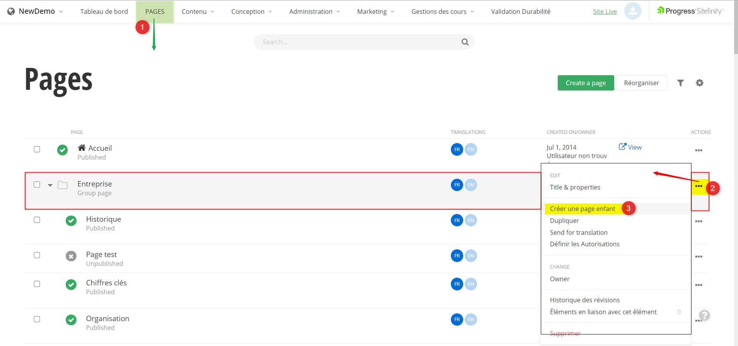Open the Administration dropdown menu

point(314,12)
